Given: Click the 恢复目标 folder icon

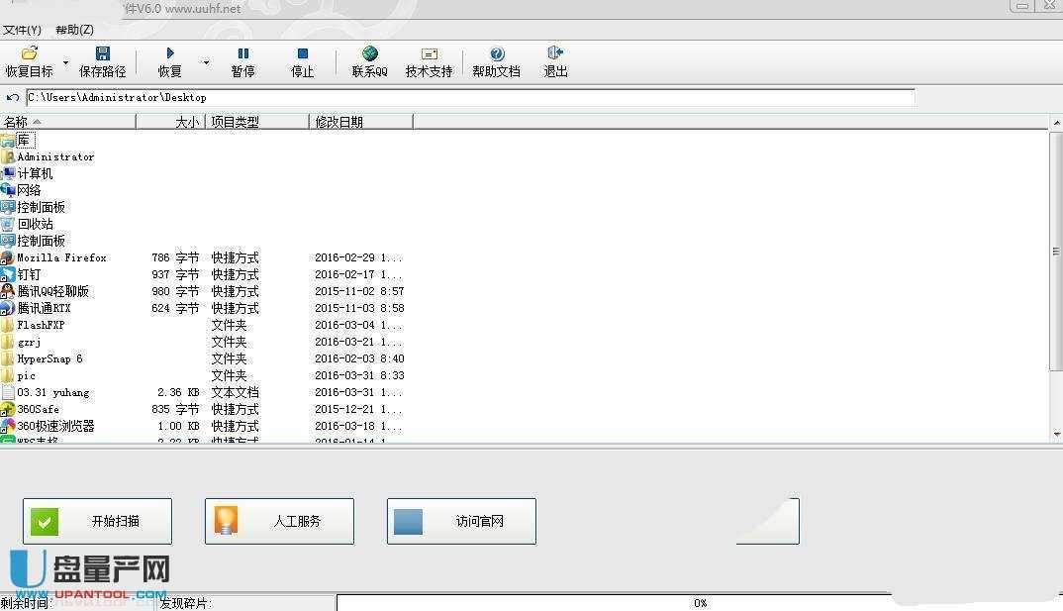Looking at the screenshot, I should (x=30, y=53).
